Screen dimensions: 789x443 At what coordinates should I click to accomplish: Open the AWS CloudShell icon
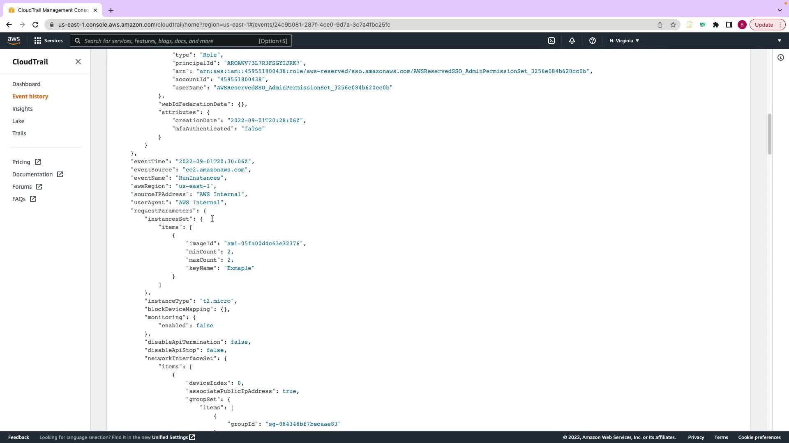[551, 41]
